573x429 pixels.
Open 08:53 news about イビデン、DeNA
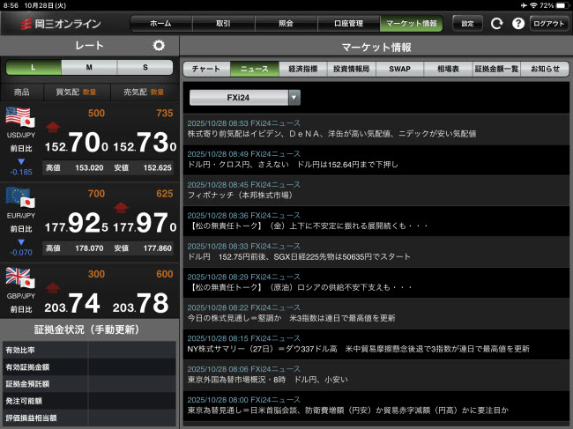tap(376, 129)
